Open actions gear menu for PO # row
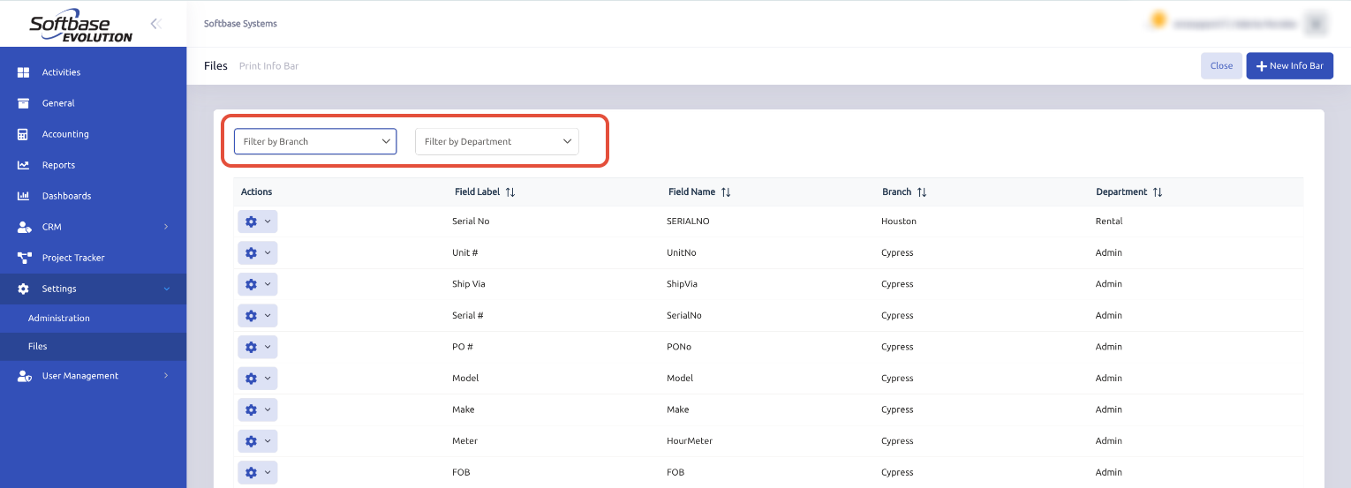Viewport: 1351px width, 488px height. (x=258, y=347)
